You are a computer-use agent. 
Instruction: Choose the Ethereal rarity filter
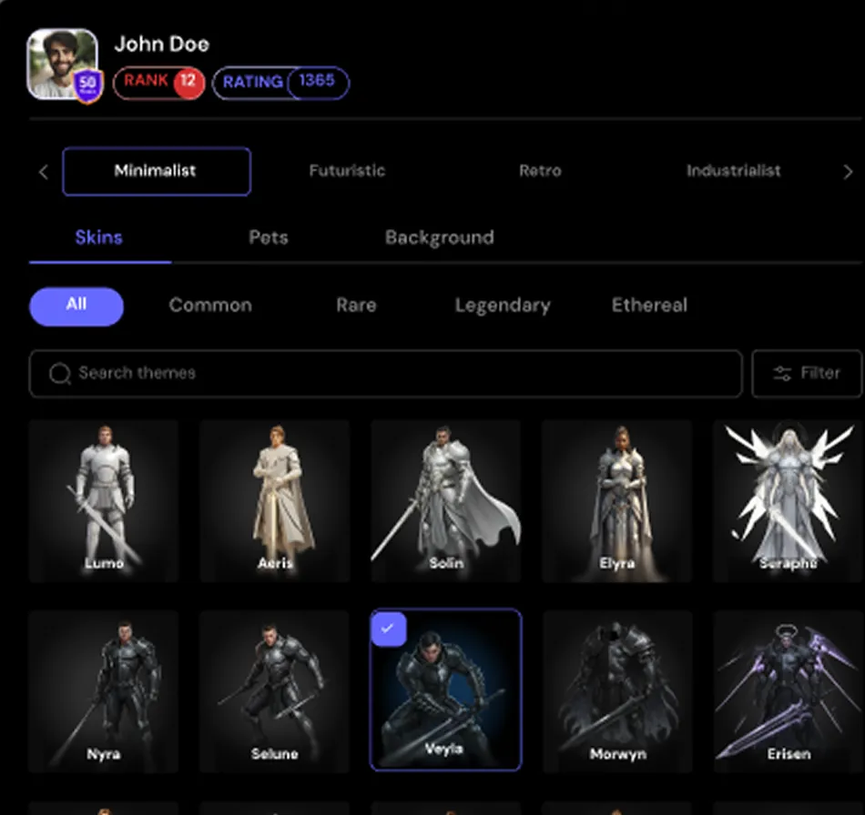pyautogui.click(x=649, y=306)
